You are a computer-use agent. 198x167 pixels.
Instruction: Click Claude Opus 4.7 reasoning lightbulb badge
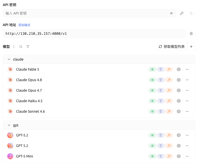tap(161, 90)
